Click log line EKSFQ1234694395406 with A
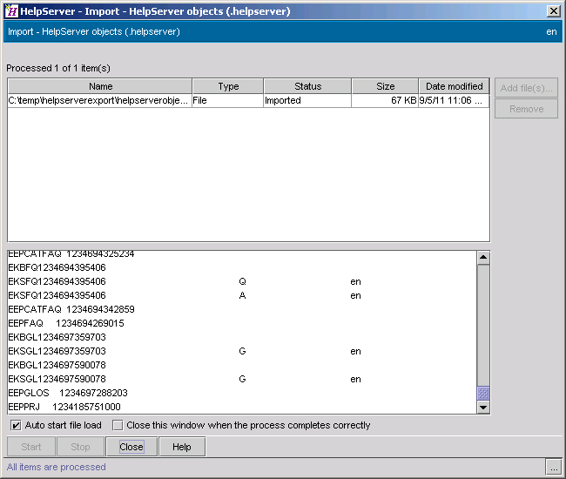This screenshot has width=566, height=479. (185, 295)
